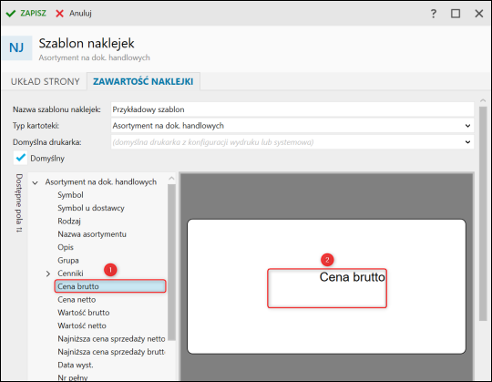This screenshot has height=382, width=492.
Task: Collapse Asortyment na dok. handlowych node
Action: tap(36, 182)
